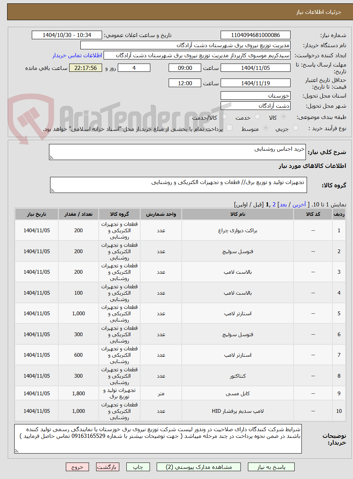Click the remaining time 22:17:56 field
This screenshot has width=353, height=479.
[85, 68]
